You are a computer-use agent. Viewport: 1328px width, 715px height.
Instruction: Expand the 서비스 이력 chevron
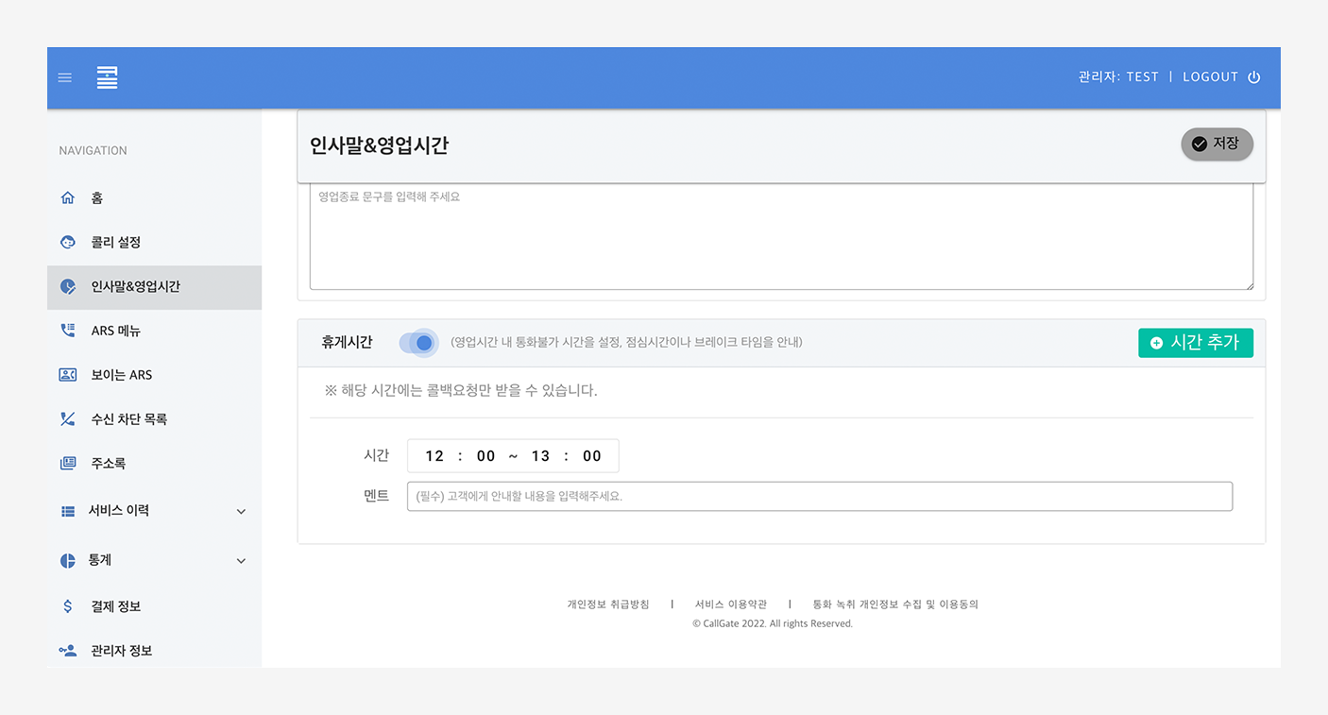241,511
